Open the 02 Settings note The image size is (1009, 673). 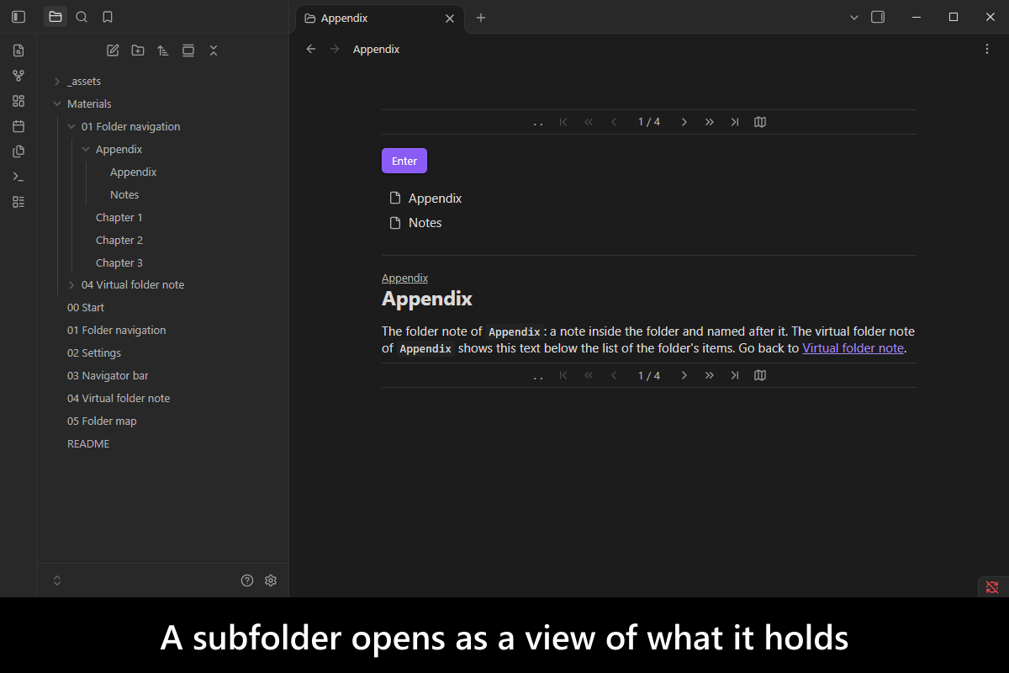[x=94, y=353]
